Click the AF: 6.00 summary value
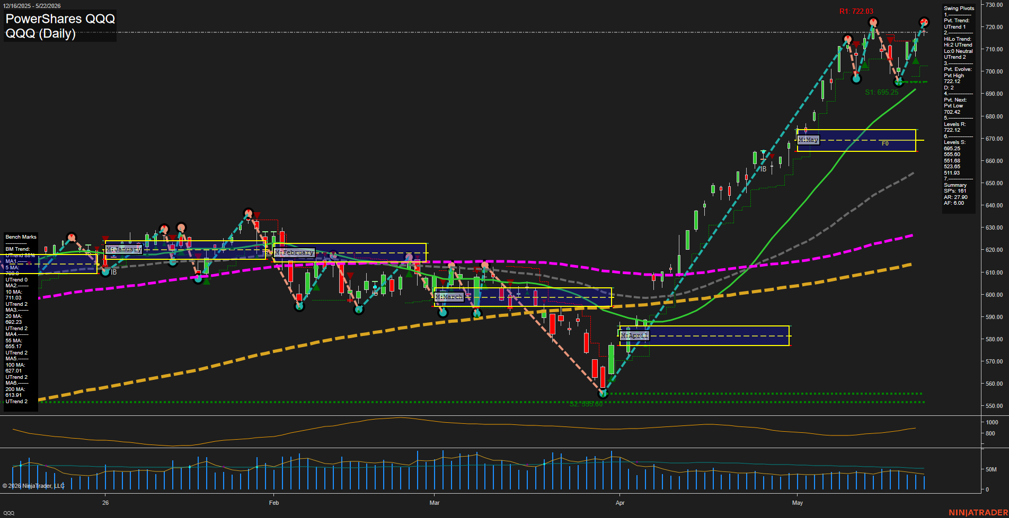 click(954, 203)
